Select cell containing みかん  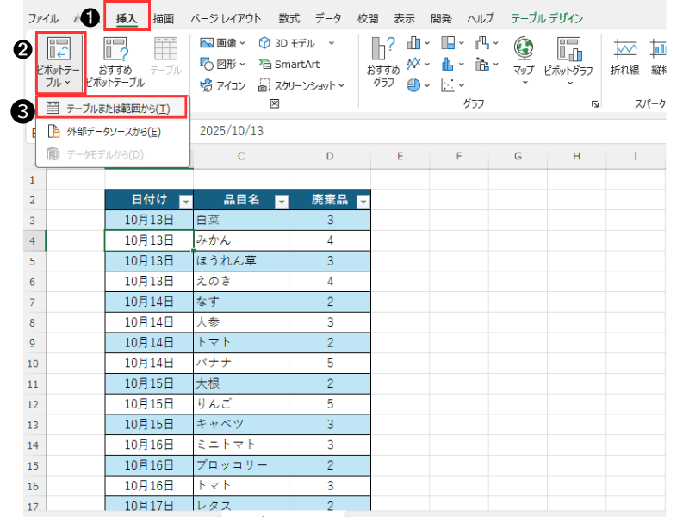241,240
